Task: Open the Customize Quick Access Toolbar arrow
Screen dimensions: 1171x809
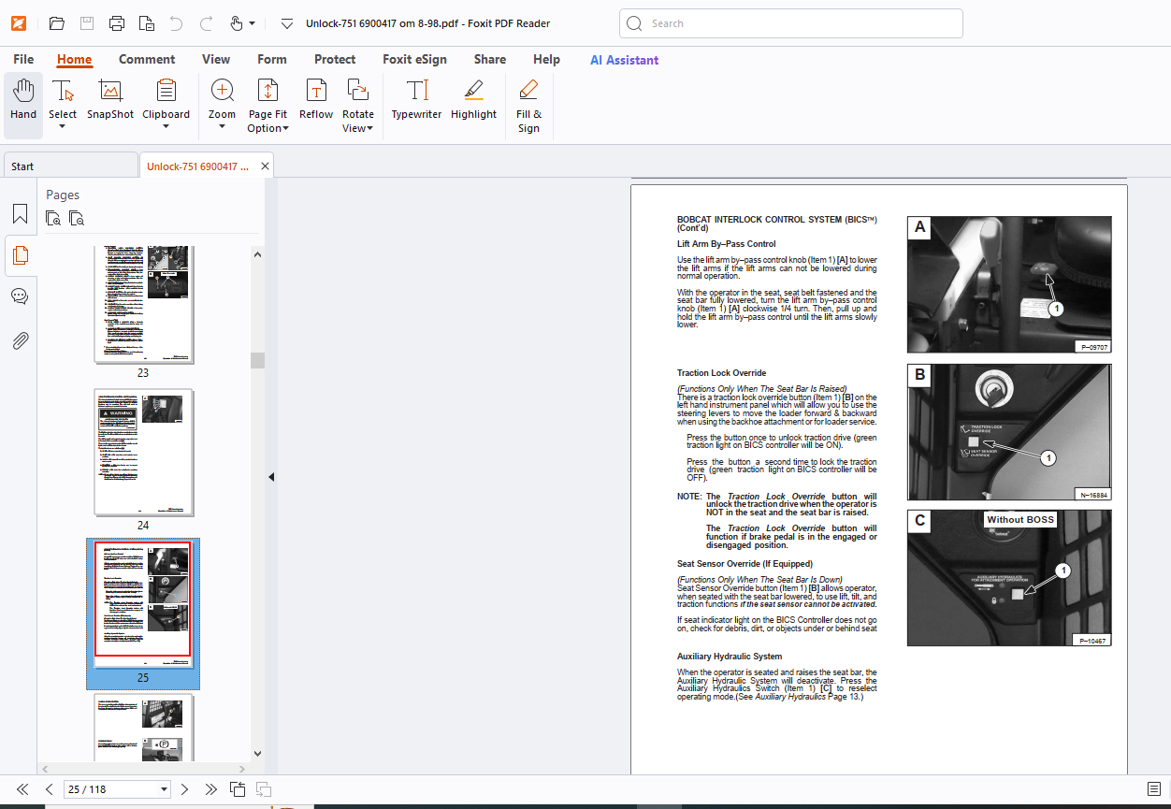Action: click(x=287, y=23)
